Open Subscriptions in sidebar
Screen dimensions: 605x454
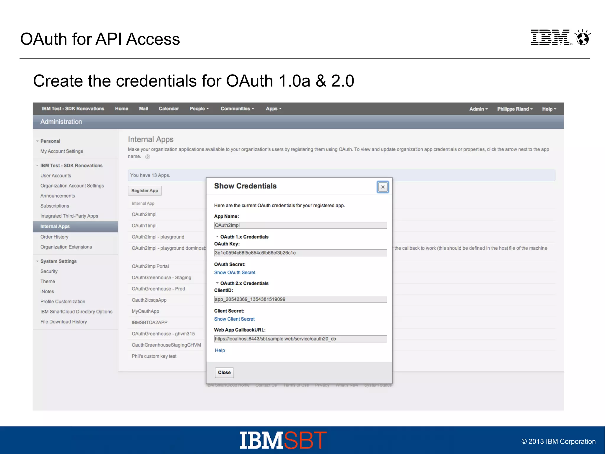tap(55, 206)
